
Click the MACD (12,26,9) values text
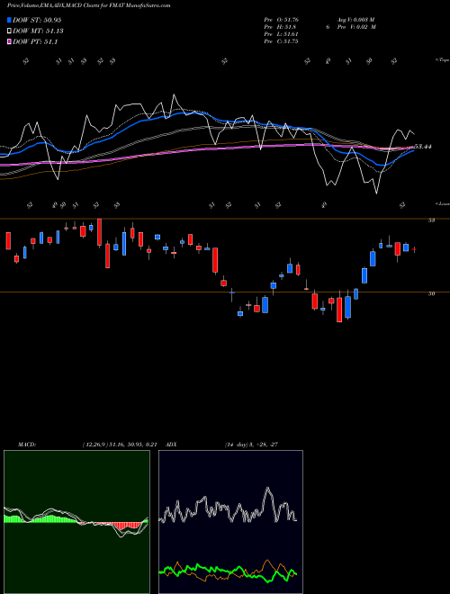point(120,445)
